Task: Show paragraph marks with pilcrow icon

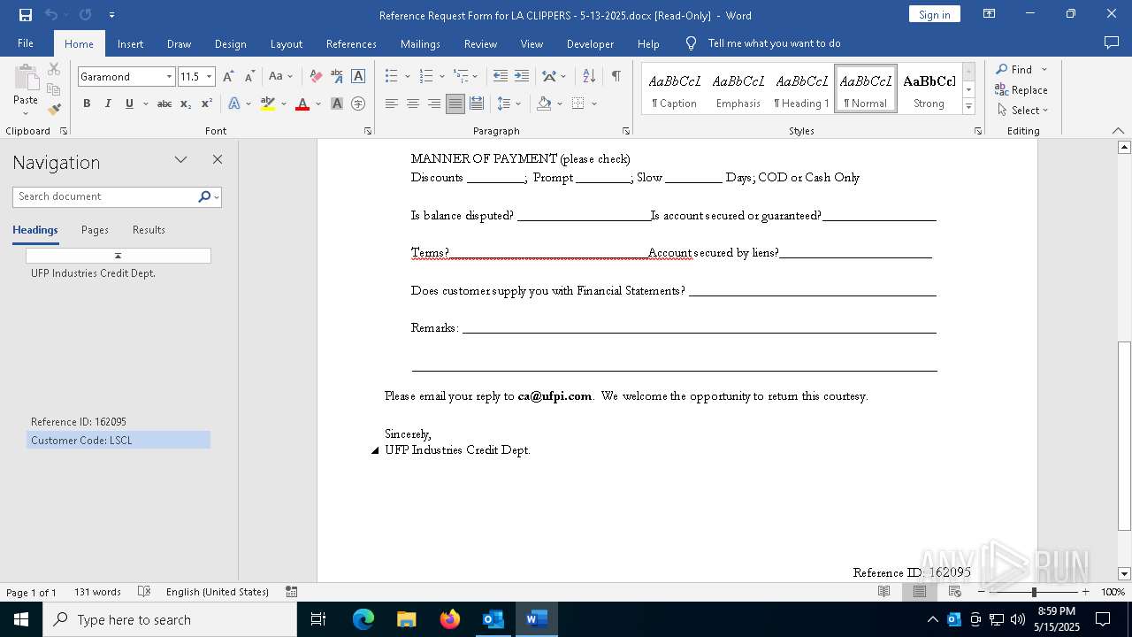Action: pos(616,77)
